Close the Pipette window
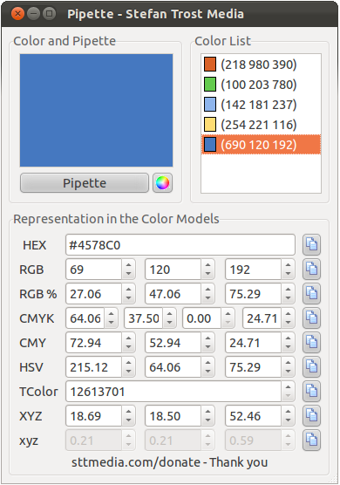Image resolution: width=340 pixels, height=485 pixels. coord(17,14)
